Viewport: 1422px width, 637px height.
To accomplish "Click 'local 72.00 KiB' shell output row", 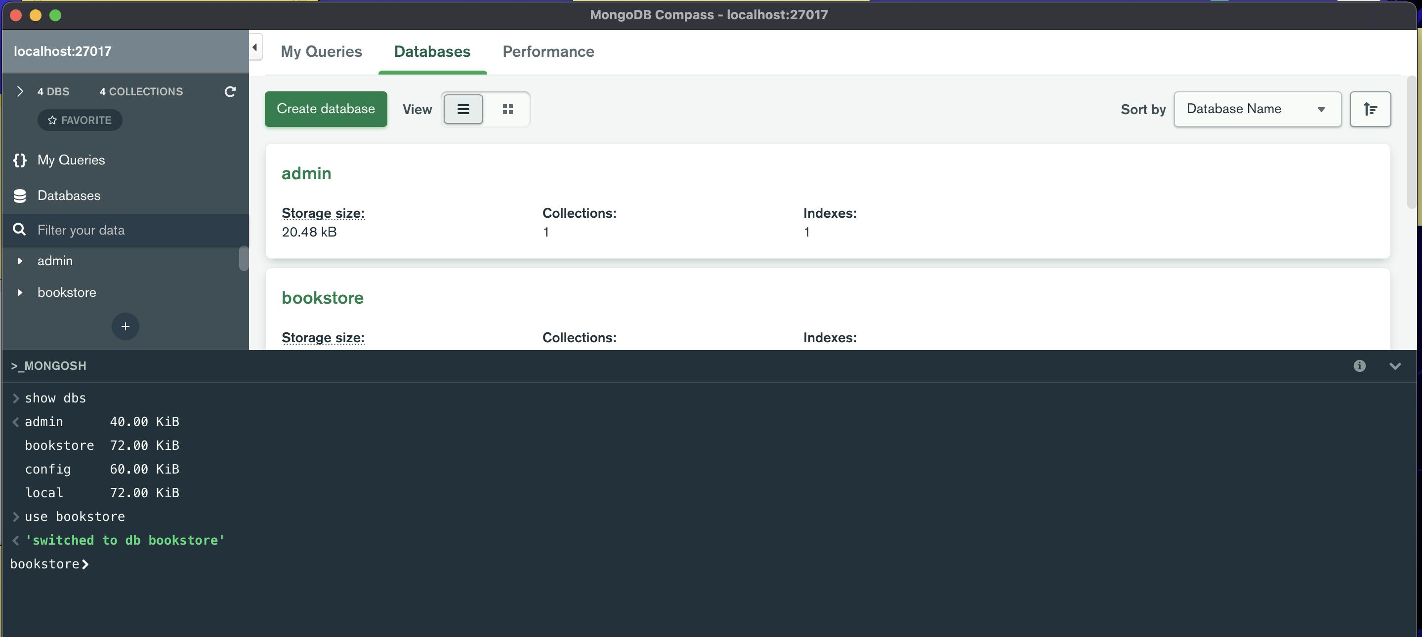I will click(102, 493).
